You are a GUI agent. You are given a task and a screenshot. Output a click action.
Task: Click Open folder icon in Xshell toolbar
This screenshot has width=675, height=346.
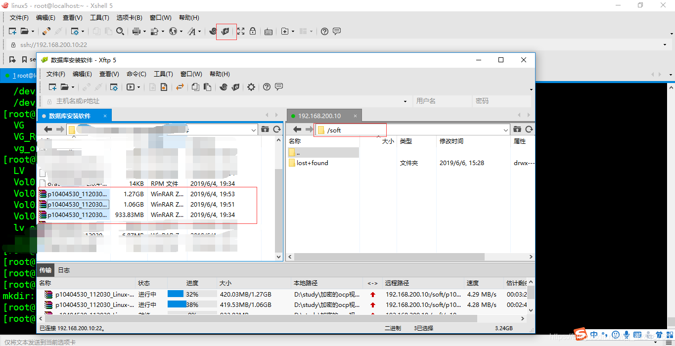tap(25, 31)
